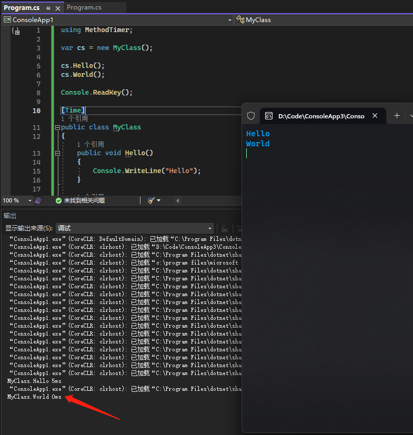Click the 1 个引用 reference link above MyClass
The height and width of the screenshot is (435, 413).
(x=74, y=119)
